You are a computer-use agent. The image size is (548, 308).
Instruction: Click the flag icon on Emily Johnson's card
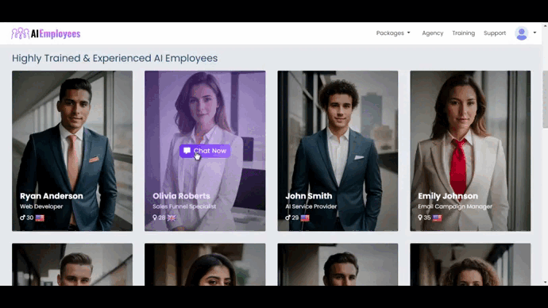(438, 218)
